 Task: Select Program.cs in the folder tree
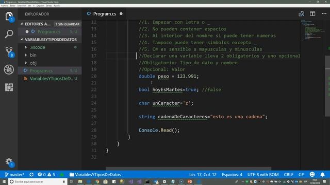click(x=50, y=71)
